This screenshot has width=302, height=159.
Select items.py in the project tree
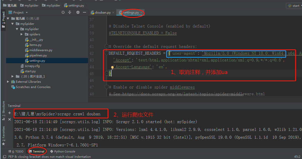point(35,45)
